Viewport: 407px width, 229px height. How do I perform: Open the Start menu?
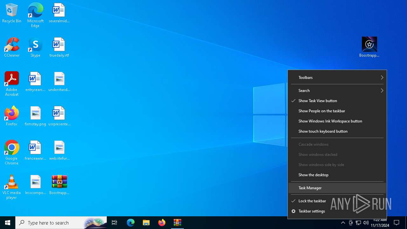8,223
